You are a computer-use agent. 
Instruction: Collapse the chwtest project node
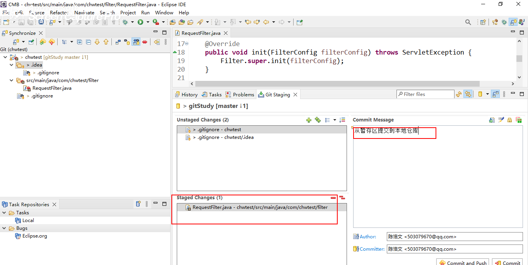[5, 57]
